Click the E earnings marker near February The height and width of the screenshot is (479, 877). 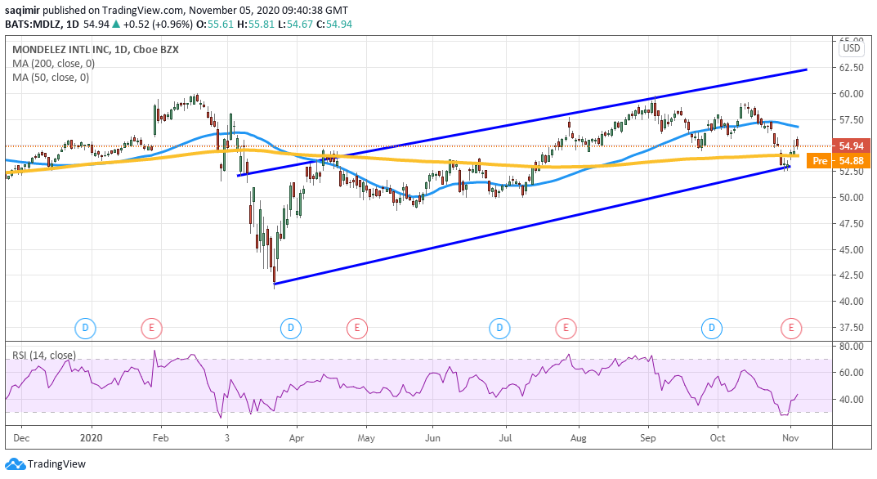coord(151,327)
